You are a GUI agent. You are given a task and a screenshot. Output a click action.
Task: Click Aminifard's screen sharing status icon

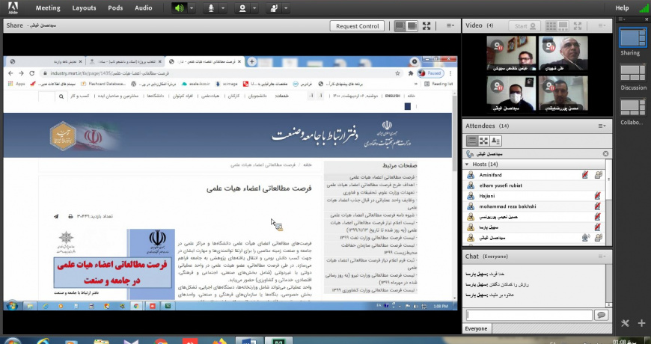pos(599,175)
